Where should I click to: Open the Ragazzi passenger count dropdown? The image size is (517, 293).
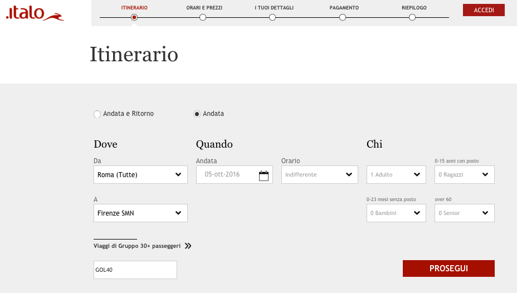pyautogui.click(x=464, y=174)
